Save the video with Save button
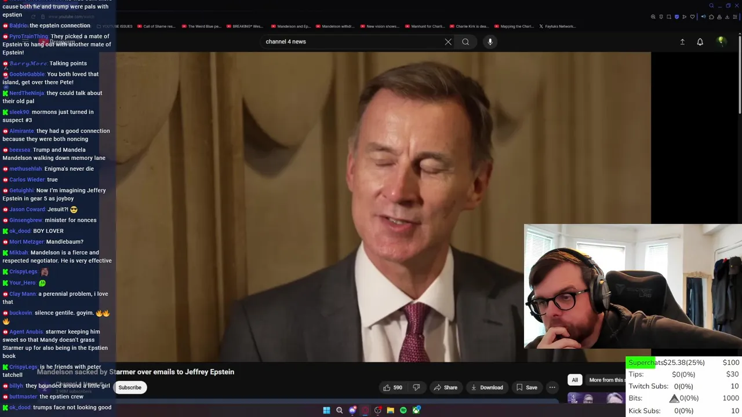742x417 pixels. [527, 387]
